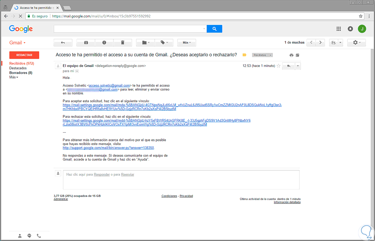
Task: Reply with the arrow button
Action: coord(288,66)
